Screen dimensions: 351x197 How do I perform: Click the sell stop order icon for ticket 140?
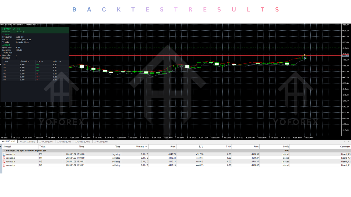coord(4,165)
